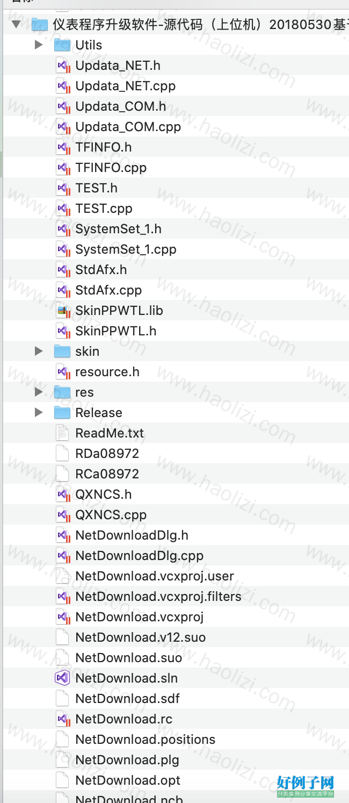The image size is (349, 803).
Task: Click the root project folder icon
Action: click(x=40, y=24)
